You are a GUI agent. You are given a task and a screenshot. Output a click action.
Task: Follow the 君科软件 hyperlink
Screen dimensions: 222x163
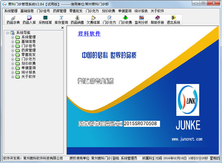pyautogui.click(x=89, y=34)
